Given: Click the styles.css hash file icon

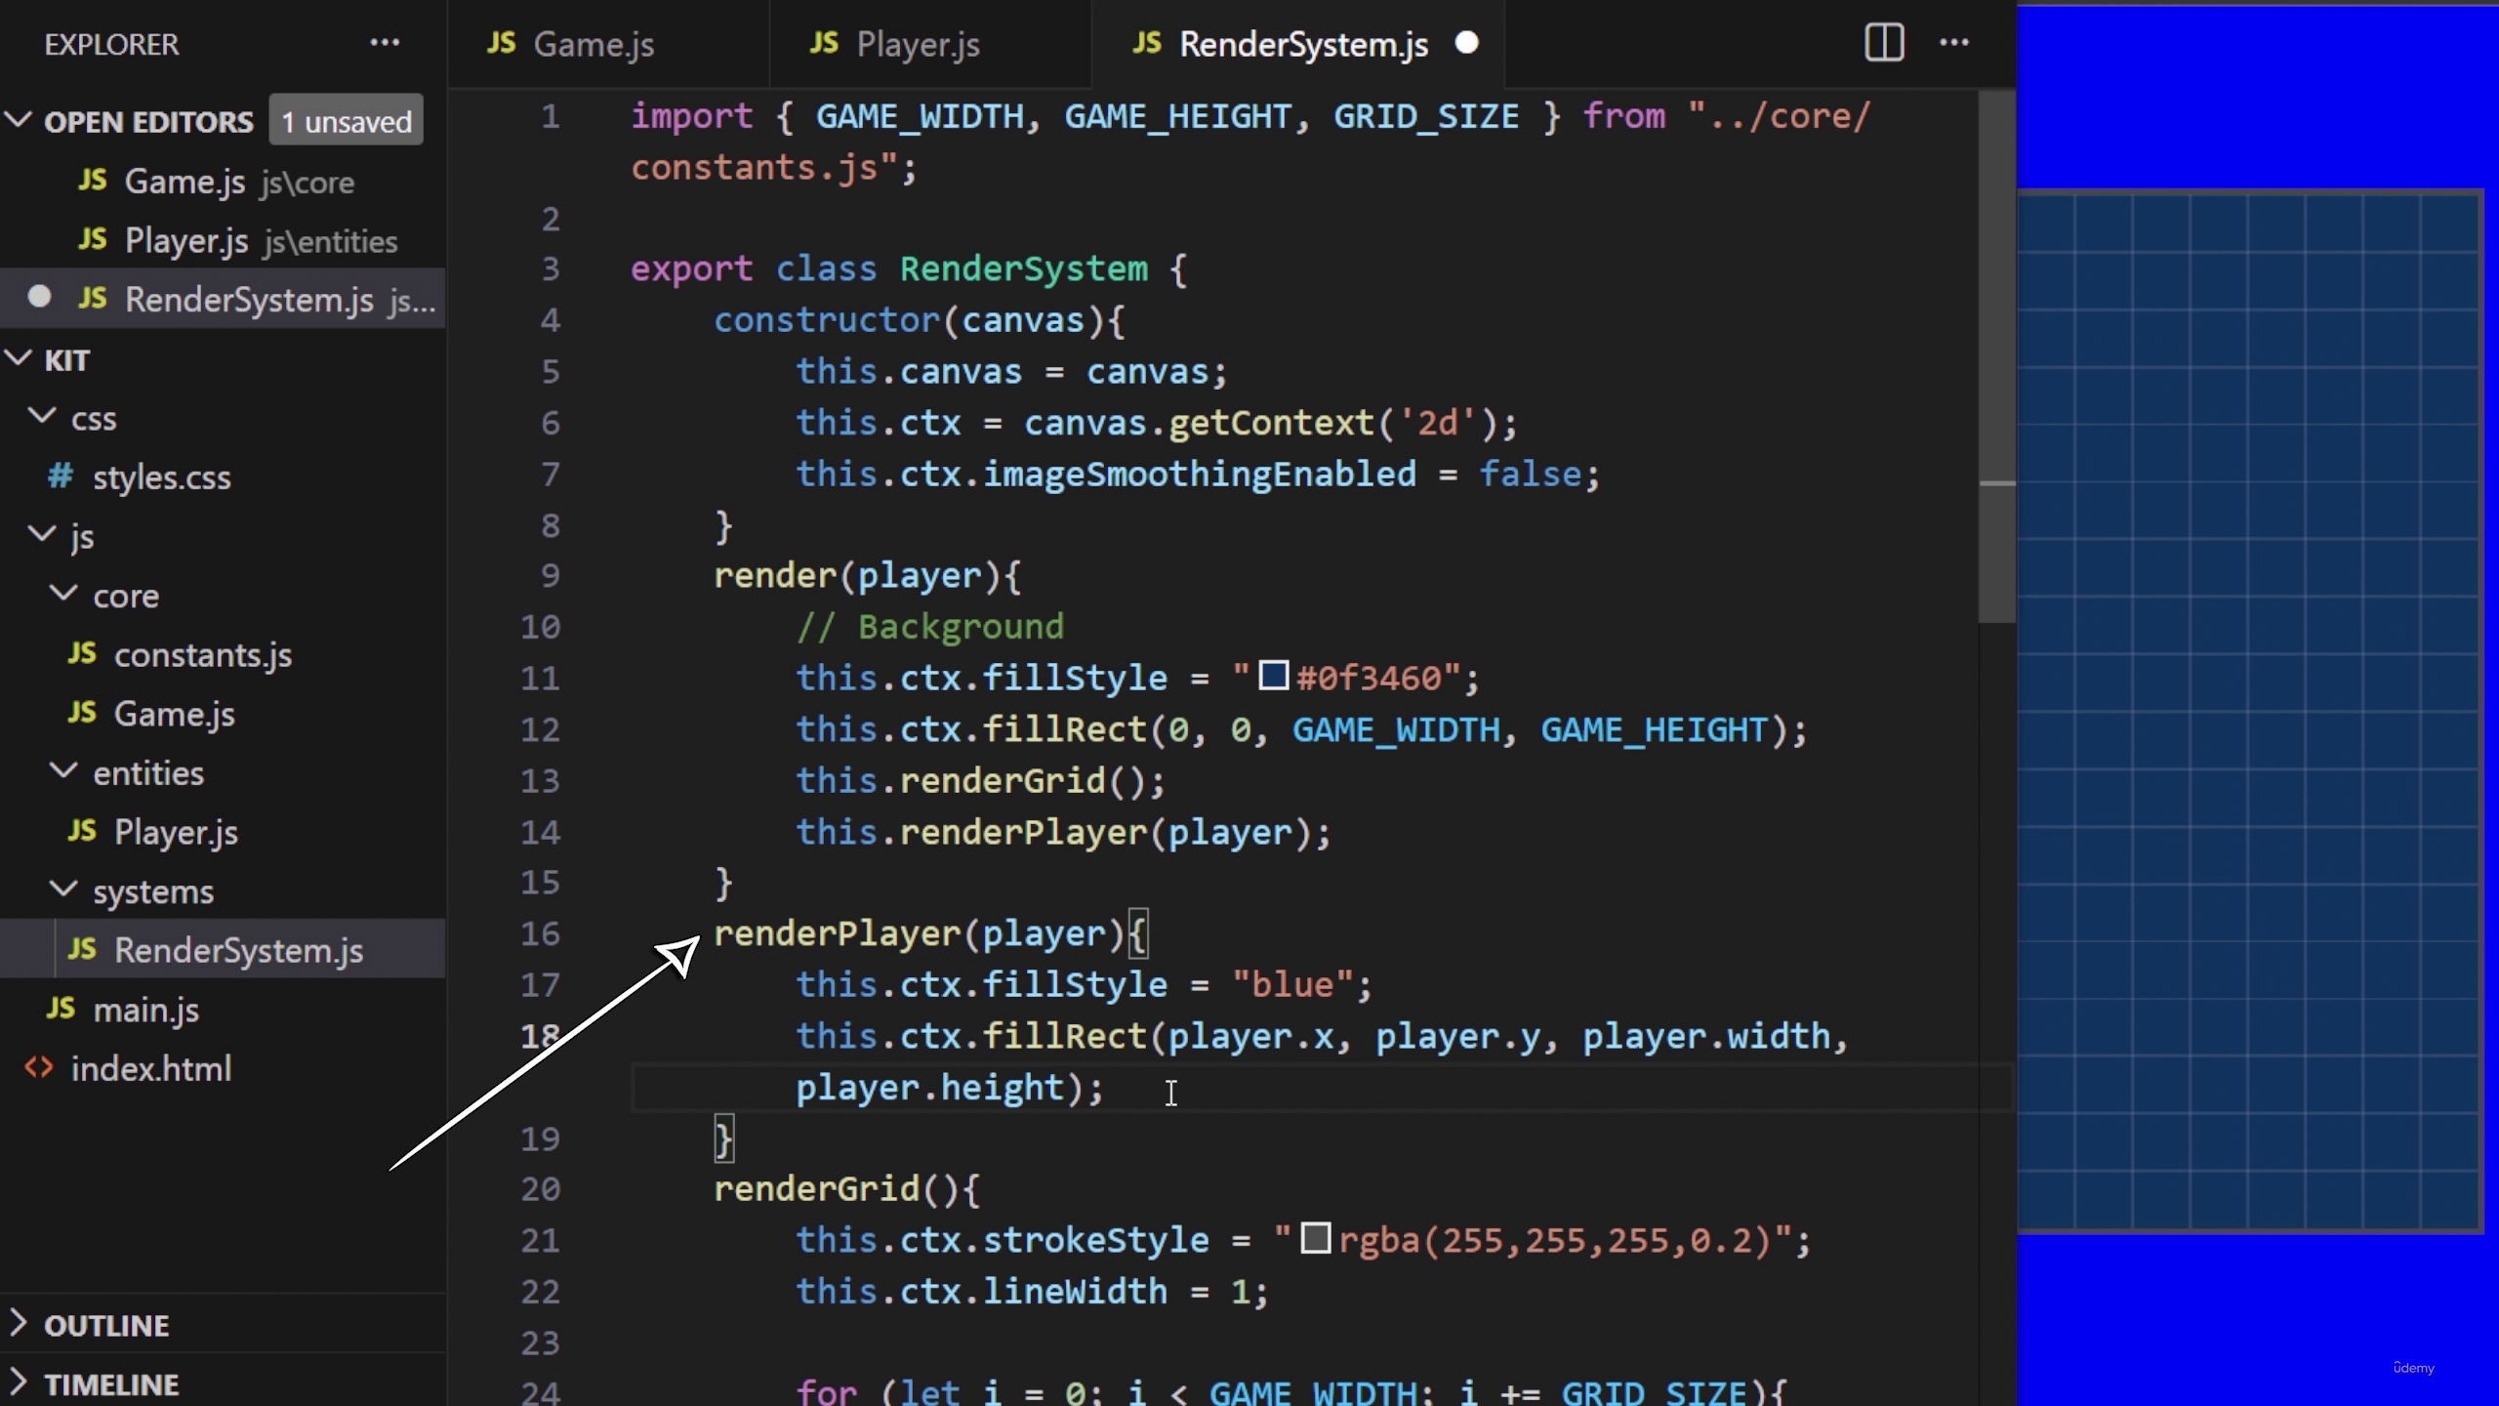Looking at the screenshot, I should pos(61,476).
